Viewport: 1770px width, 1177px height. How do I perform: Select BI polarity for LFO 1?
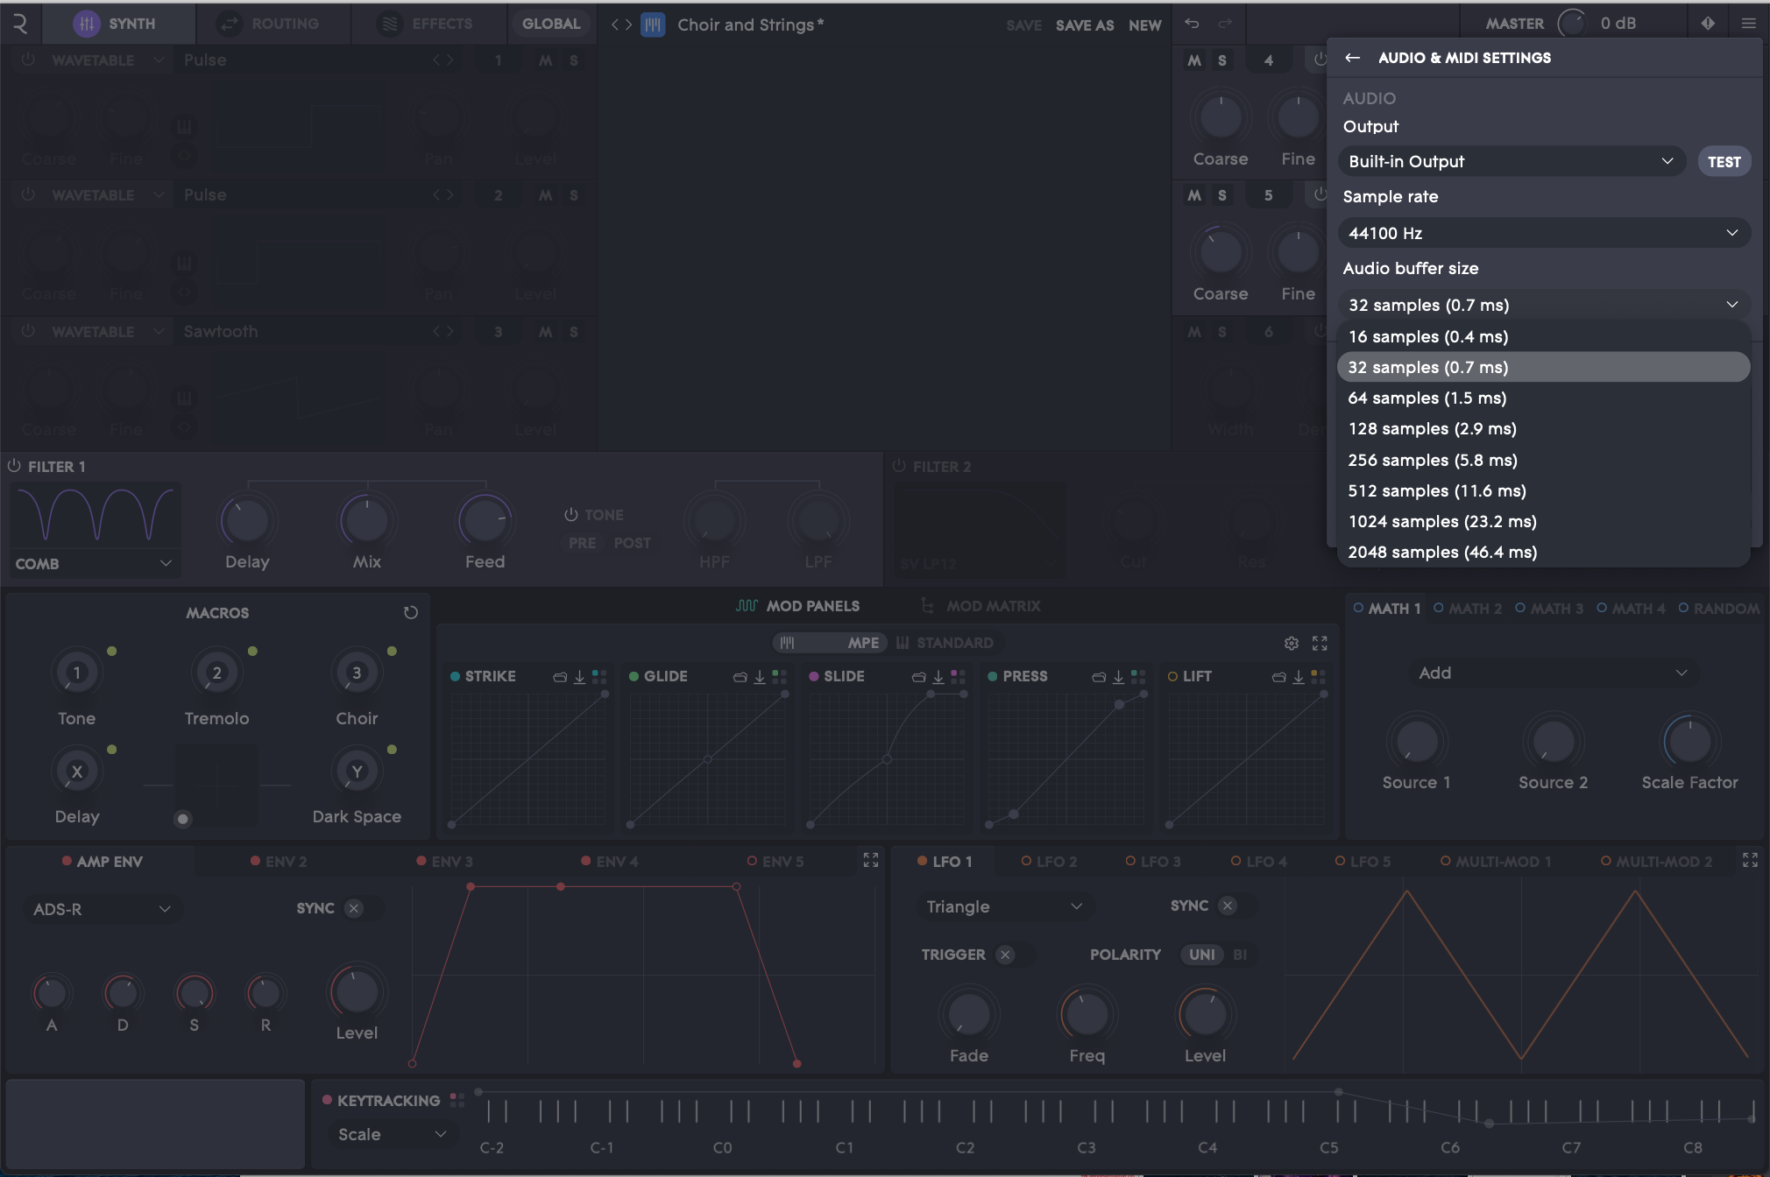point(1240,955)
